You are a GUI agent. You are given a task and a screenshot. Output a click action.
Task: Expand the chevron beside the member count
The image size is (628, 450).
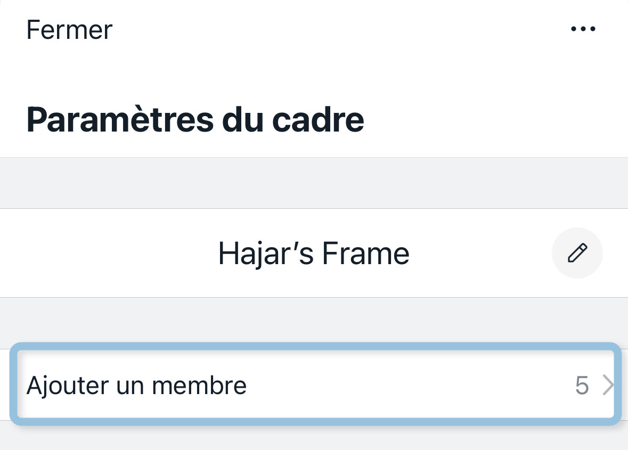608,385
